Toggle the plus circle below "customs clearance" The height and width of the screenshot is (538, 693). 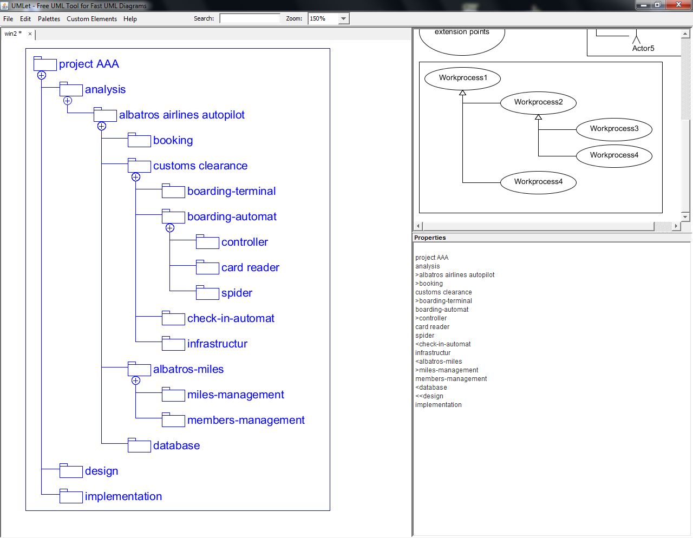pyautogui.click(x=136, y=177)
